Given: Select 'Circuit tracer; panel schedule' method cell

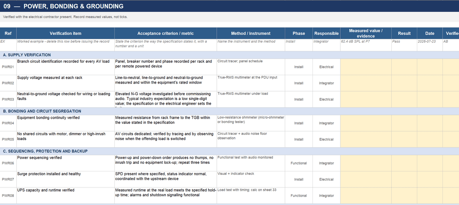Looking at the screenshot, I should [251, 67].
